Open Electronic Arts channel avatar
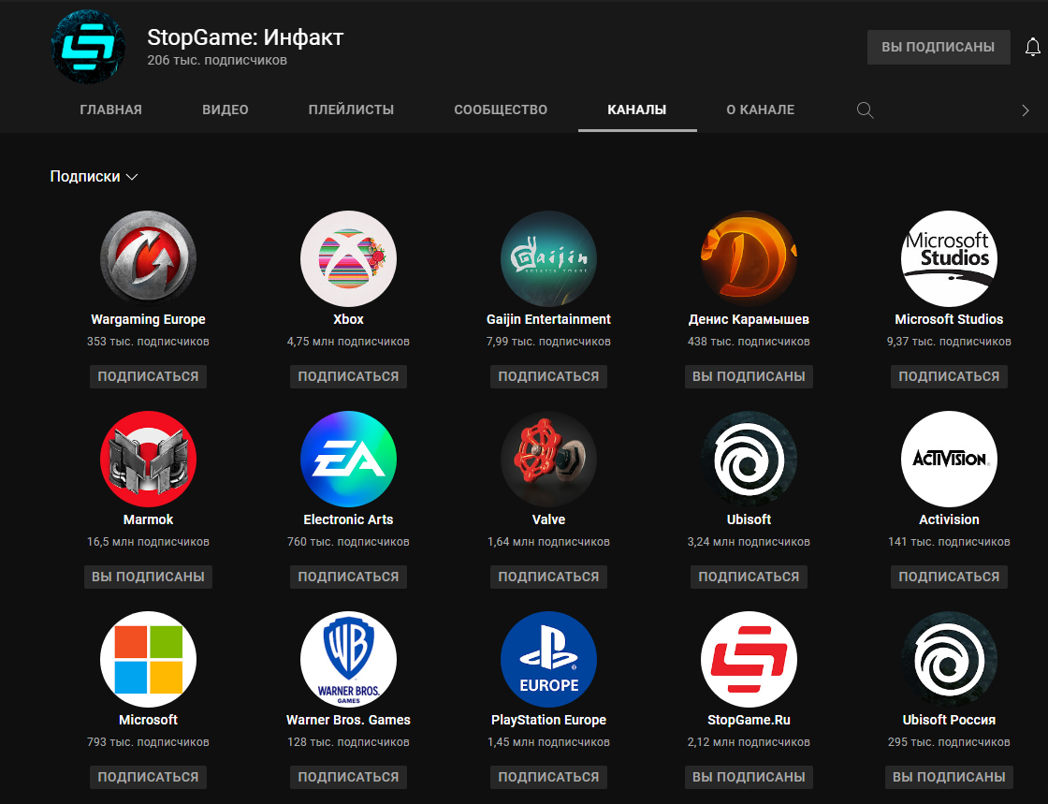The width and height of the screenshot is (1048, 804). [x=348, y=460]
